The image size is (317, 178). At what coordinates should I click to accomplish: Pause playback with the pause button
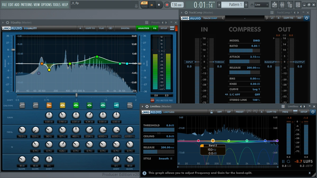152,5
